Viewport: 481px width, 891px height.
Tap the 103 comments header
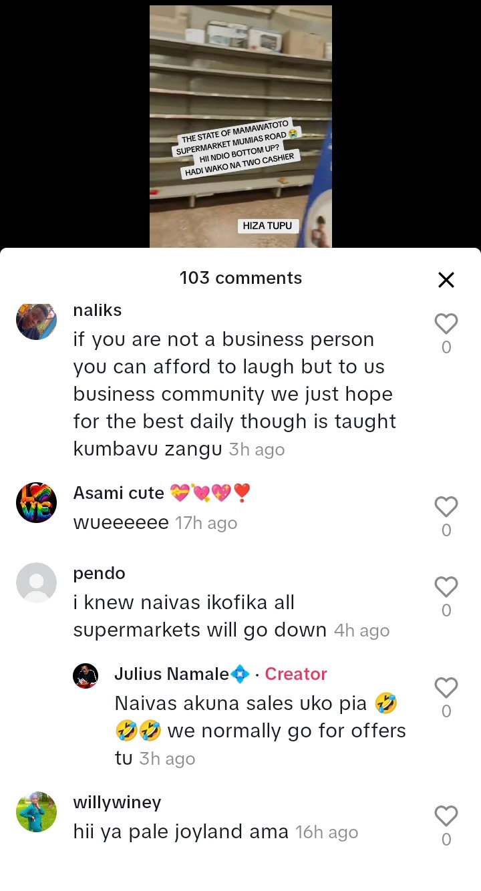point(240,278)
